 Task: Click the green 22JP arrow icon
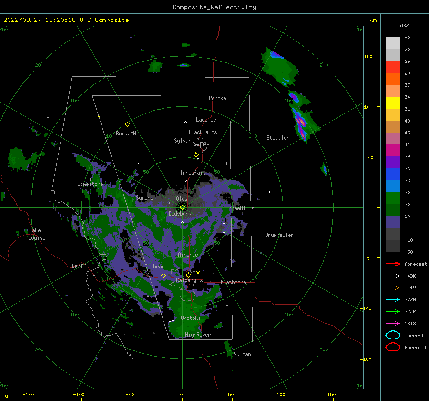[393, 311]
